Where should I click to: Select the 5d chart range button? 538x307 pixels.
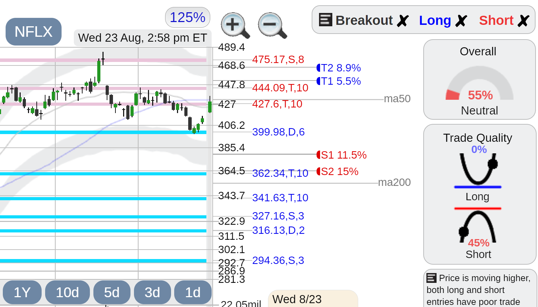click(112, 292)
